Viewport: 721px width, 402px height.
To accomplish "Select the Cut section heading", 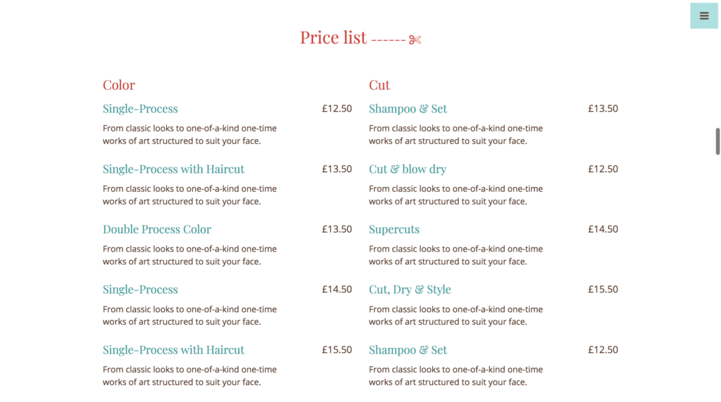I will 380,85.
